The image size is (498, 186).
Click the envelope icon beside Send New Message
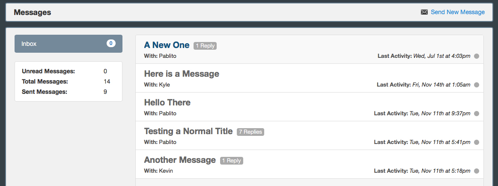pos(424,12)
